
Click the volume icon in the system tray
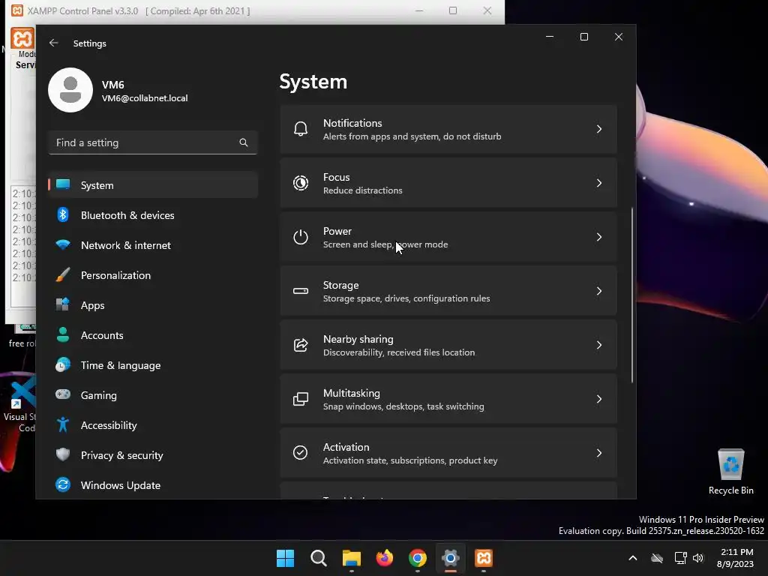(x=698, y=558)
